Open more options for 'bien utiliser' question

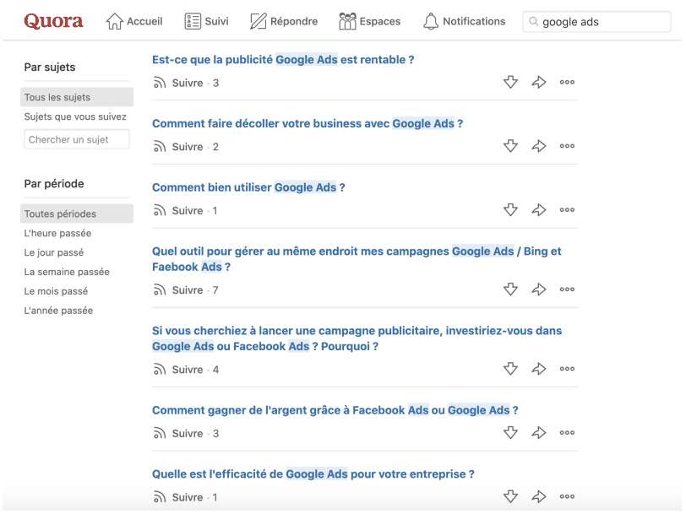click(567, 209)
